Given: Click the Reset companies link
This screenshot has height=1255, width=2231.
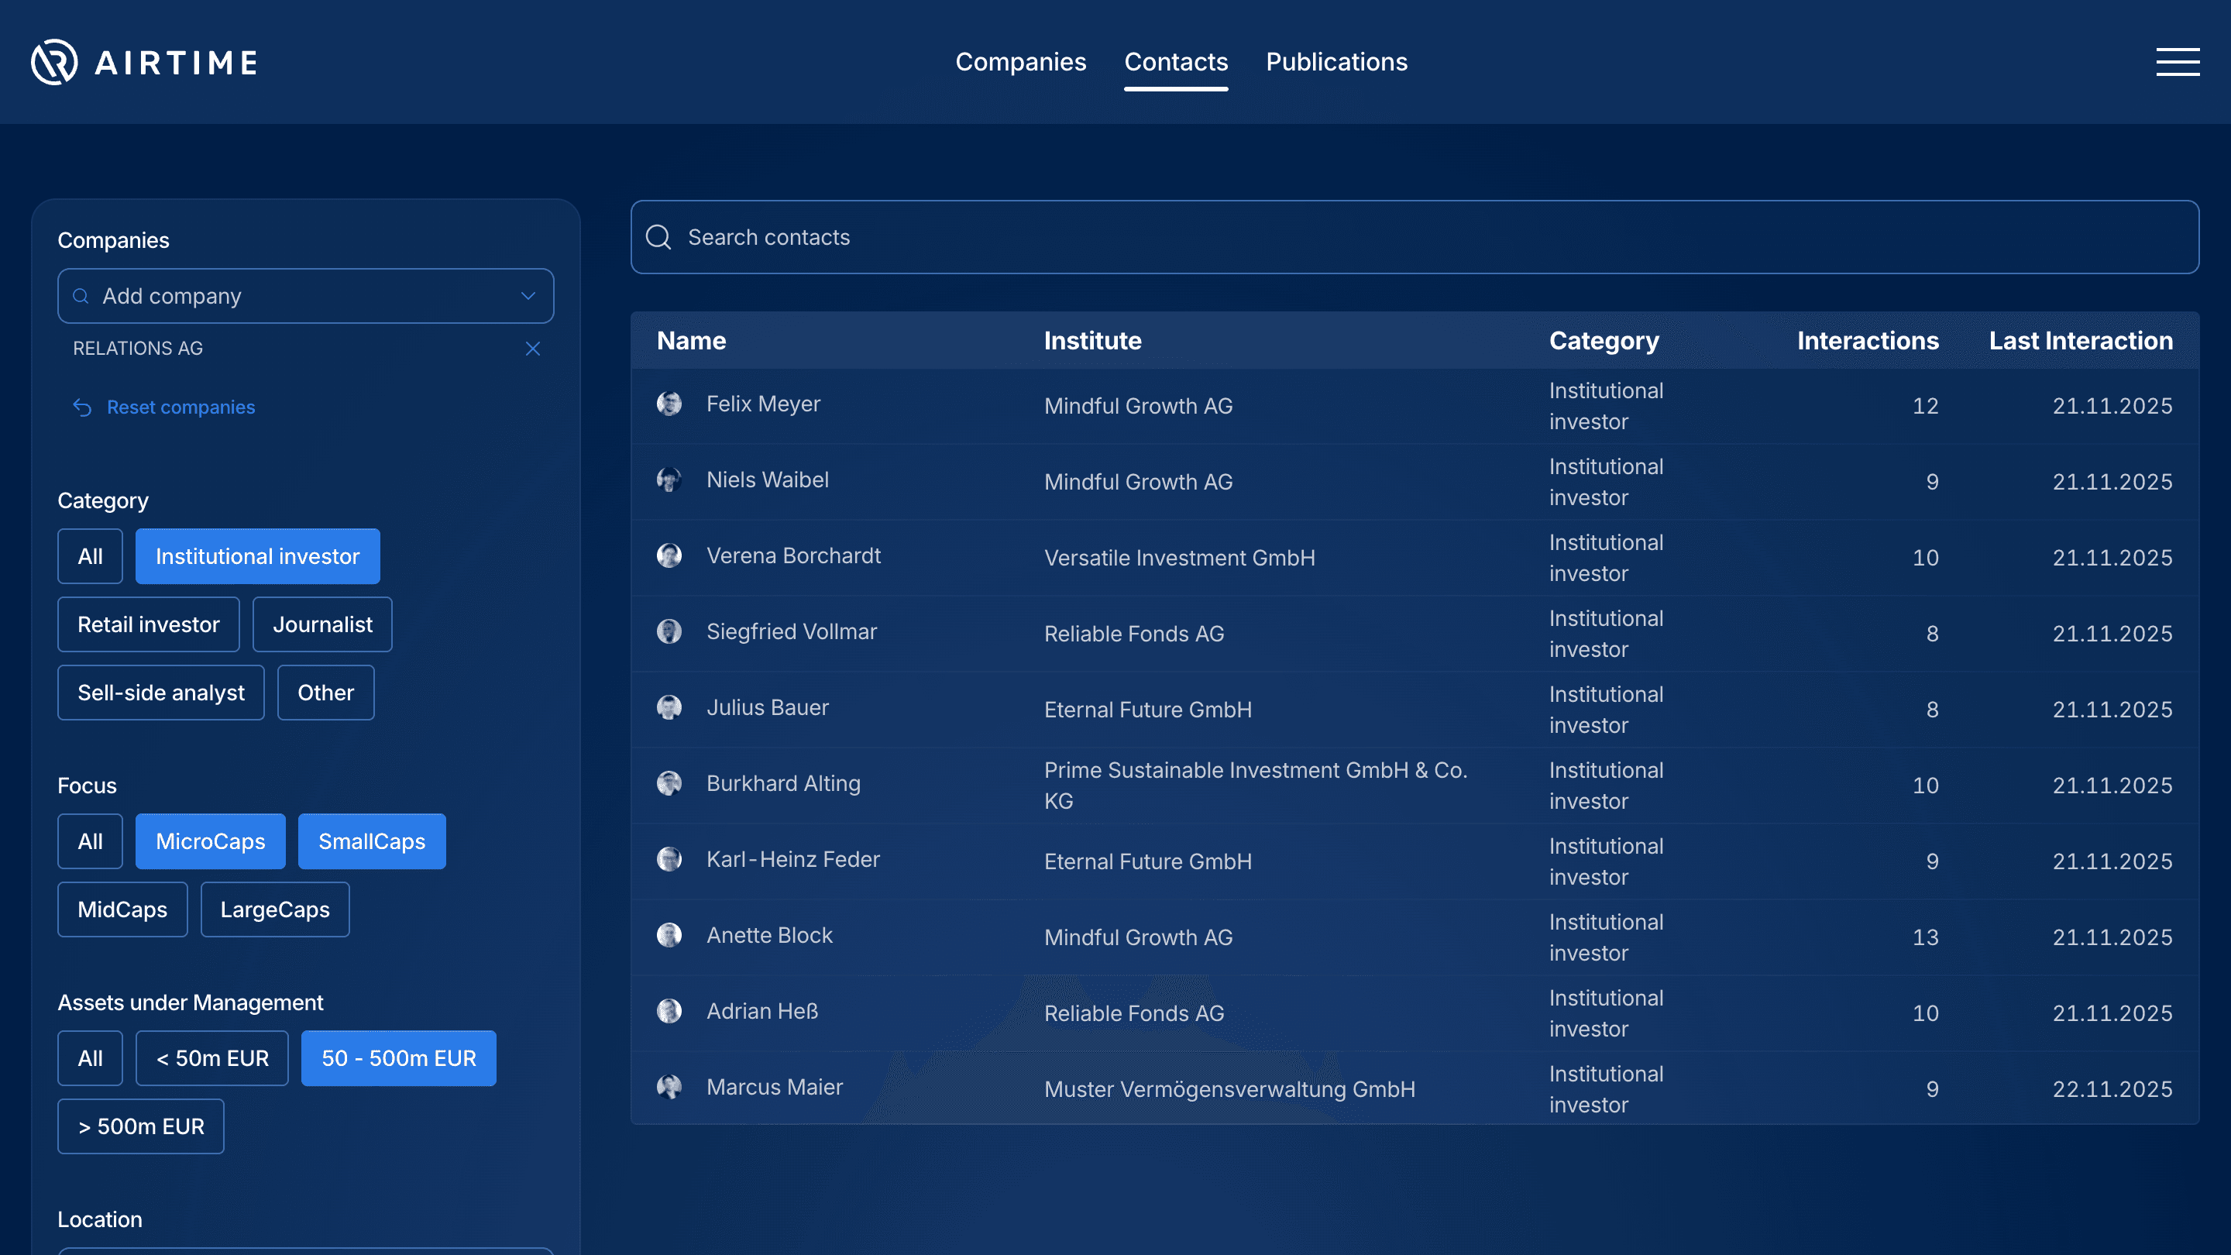Looking at the screenshot, I should [181, 407].
